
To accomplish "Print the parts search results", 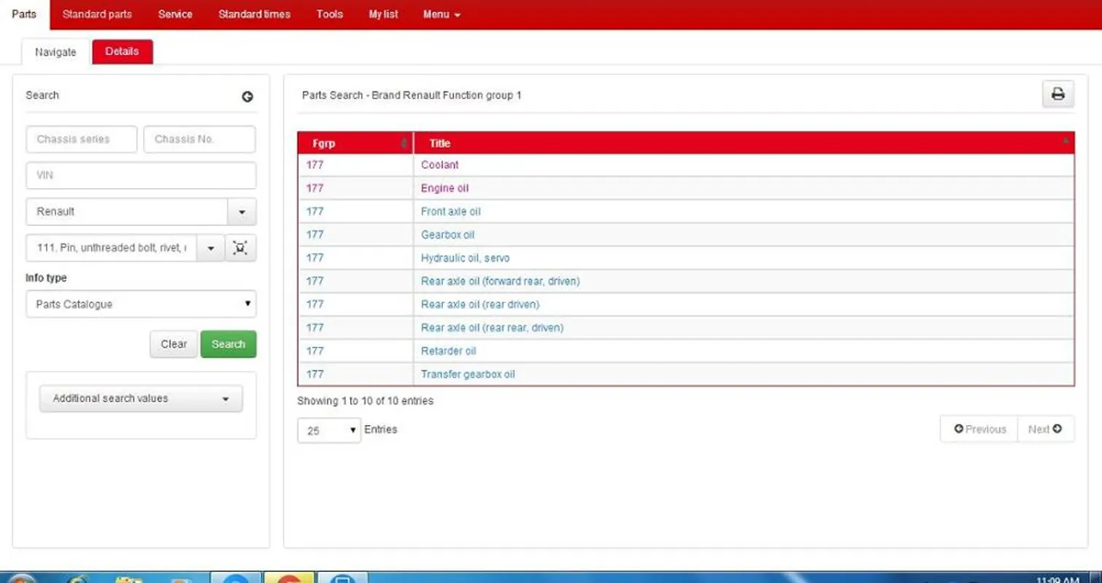I will (1058, 94).
